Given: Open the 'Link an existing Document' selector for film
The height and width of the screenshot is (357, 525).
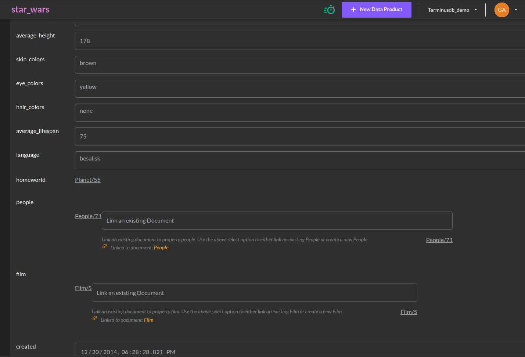Looking at the screenshot, I should (x=254, y=292).
